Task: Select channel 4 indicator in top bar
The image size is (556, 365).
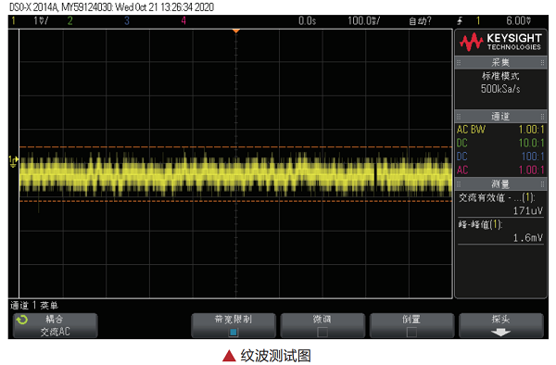Action: coord(183,21)
